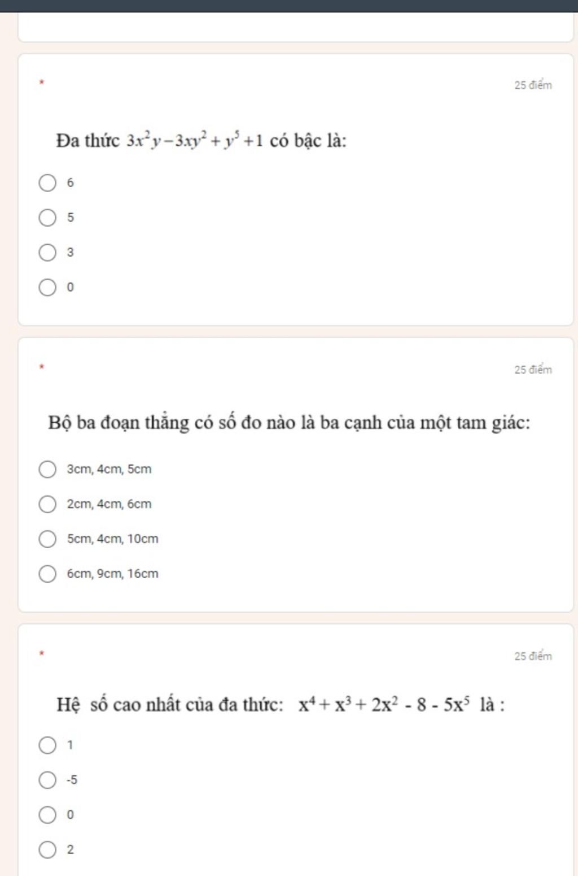The height and width of the screenshot is (876, 578).
Task: Pick the 5cm, 4cm, 10cm option
Action: tap(47, 539)
